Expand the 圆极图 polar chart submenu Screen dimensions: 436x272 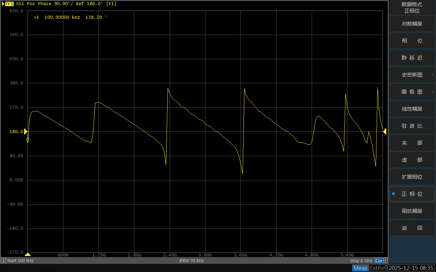point(412,92)
